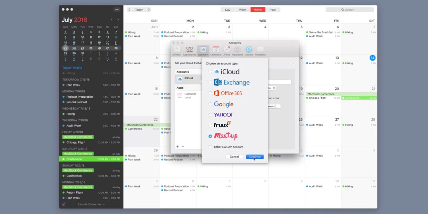Choose the Other CalDAV Account radio option
The image size is (428, 214).
pyautogui.click(x=210, y=147)
